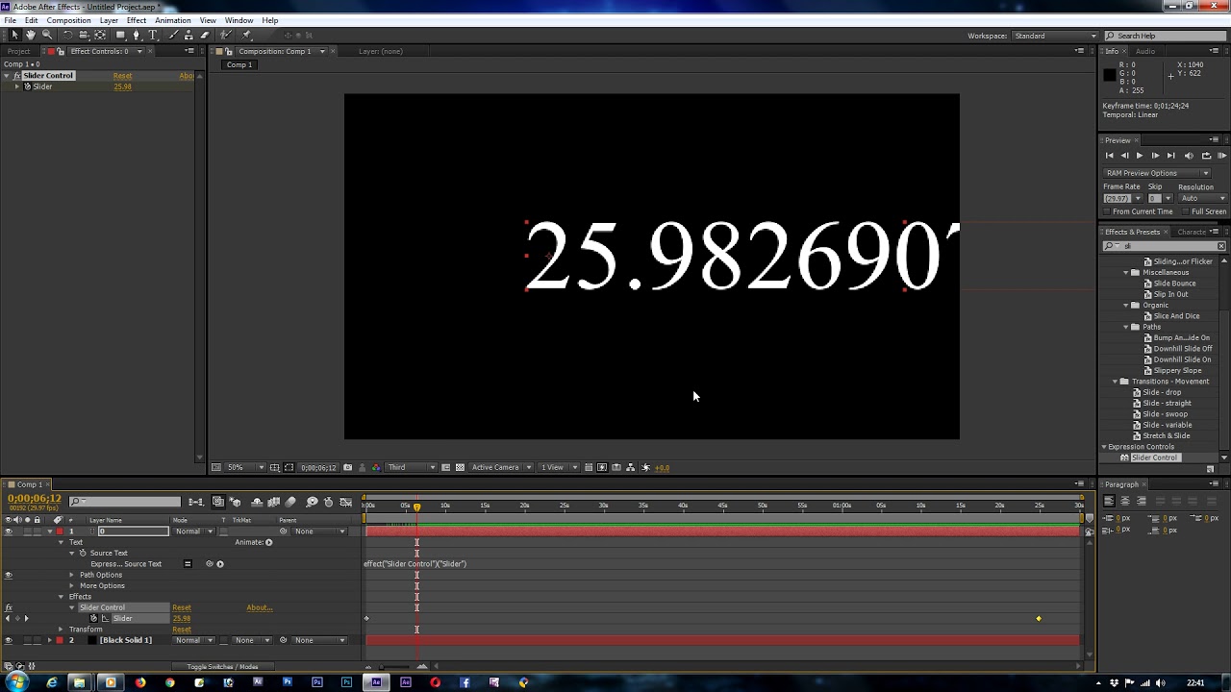Image resolution: width=1231 pixels, height=692 pixels.
Task: Open Black Solid 1 track matte dropdown
Action: 250,640
